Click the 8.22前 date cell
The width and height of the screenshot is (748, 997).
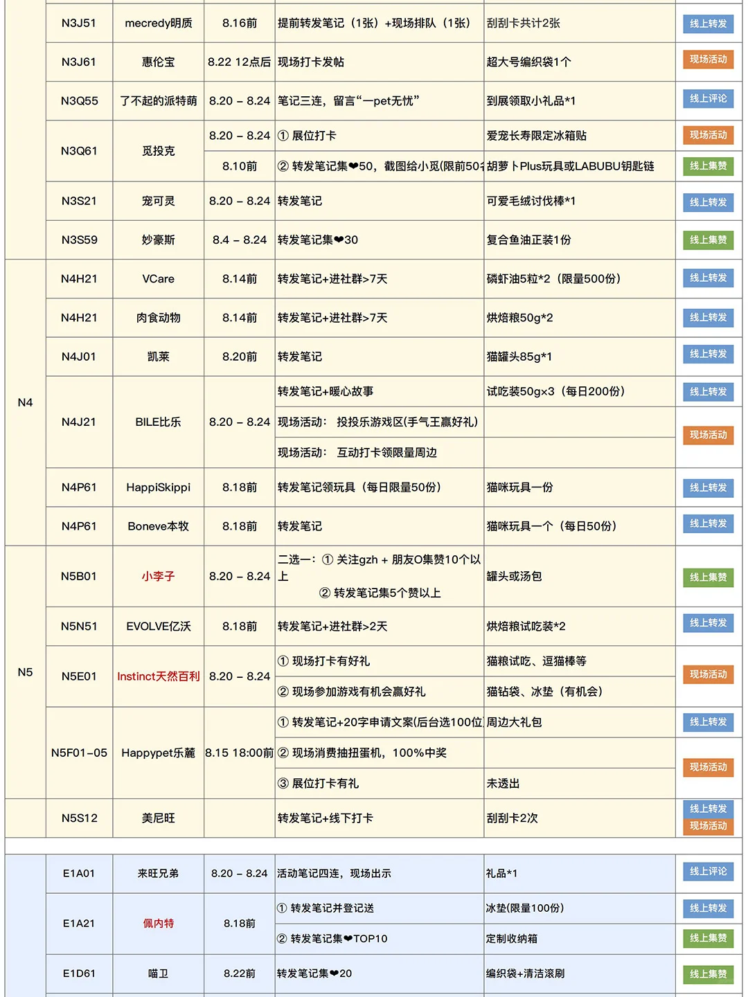coord(240,973)
